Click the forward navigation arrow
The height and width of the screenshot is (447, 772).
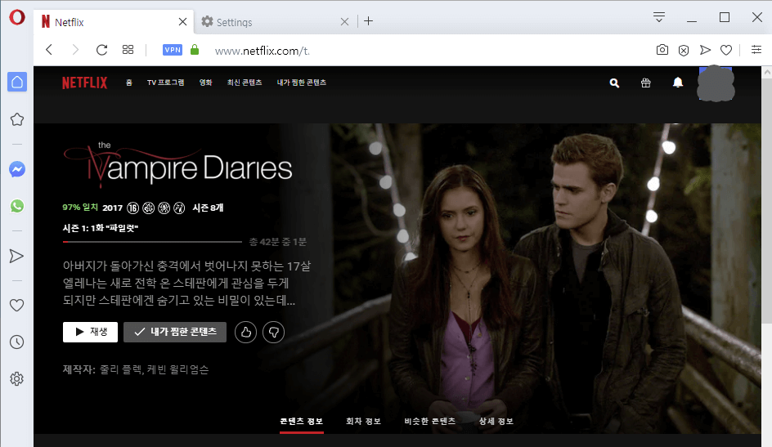coord(75,50)
